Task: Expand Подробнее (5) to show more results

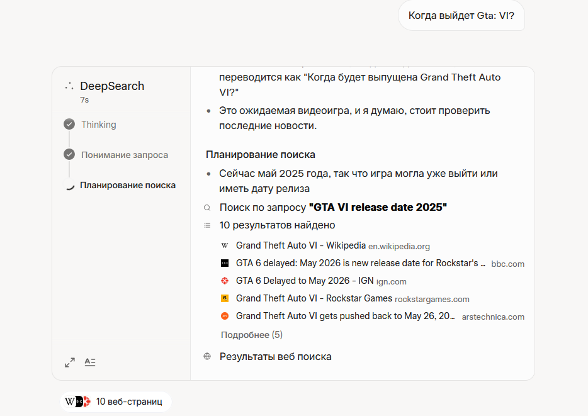Action: tap(252, 335)
